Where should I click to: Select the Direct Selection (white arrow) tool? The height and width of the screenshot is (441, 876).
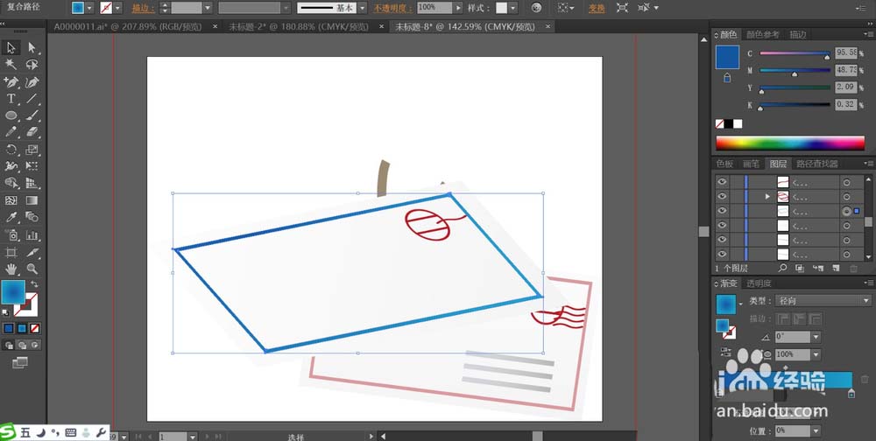point(32,48)
